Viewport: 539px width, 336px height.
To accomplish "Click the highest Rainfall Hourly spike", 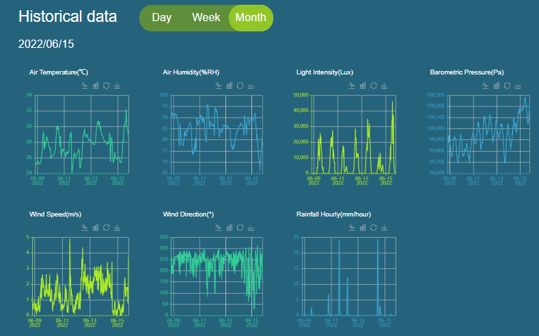I will click(378, 240).
